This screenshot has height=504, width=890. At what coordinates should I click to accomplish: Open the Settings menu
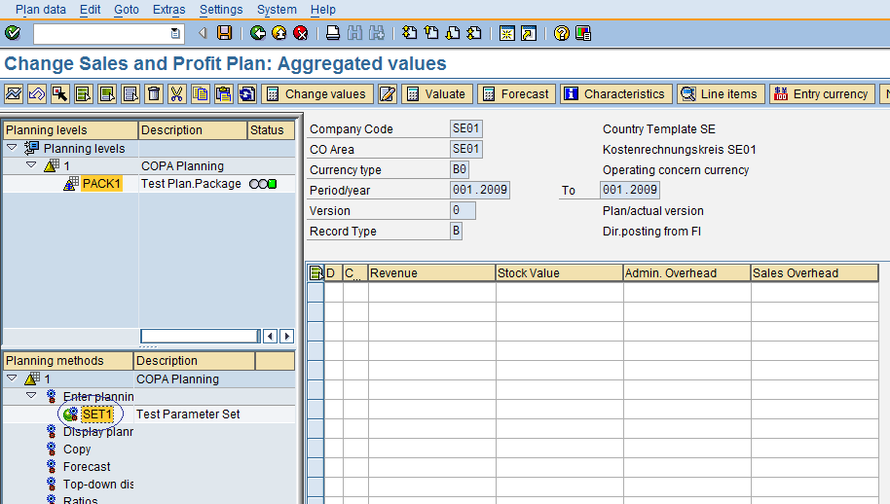[x=221, y=10]
